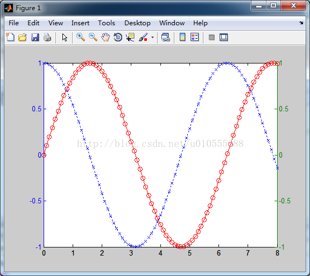The height and width of the screenshot is (276, 310).
Task: Click Show Plot Tools and dock icon
Action: 224,37
